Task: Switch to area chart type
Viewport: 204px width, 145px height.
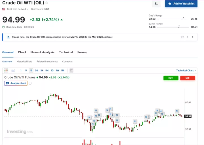Action: (x=13, y=70)
